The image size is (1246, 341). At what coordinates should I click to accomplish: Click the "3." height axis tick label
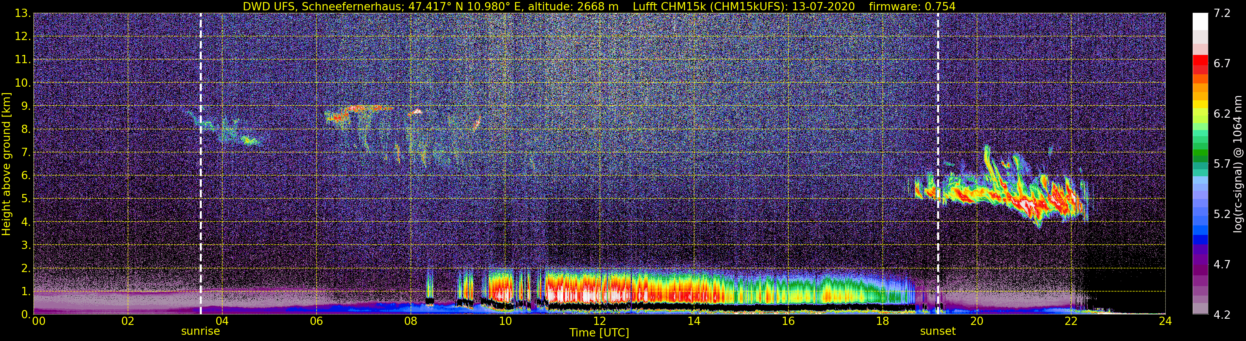(x=26, y=245)
